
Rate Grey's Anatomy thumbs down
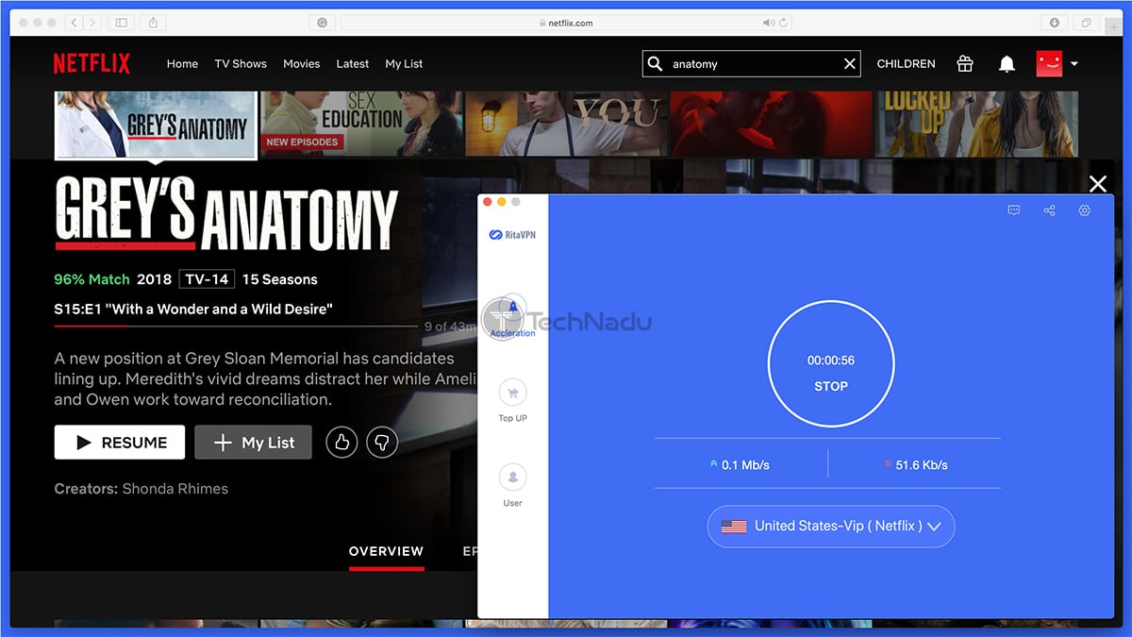(382, 442)
